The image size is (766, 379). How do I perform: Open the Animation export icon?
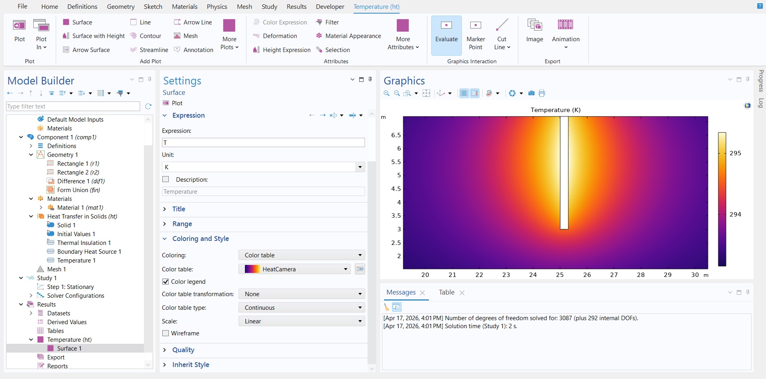pos(565,25)
